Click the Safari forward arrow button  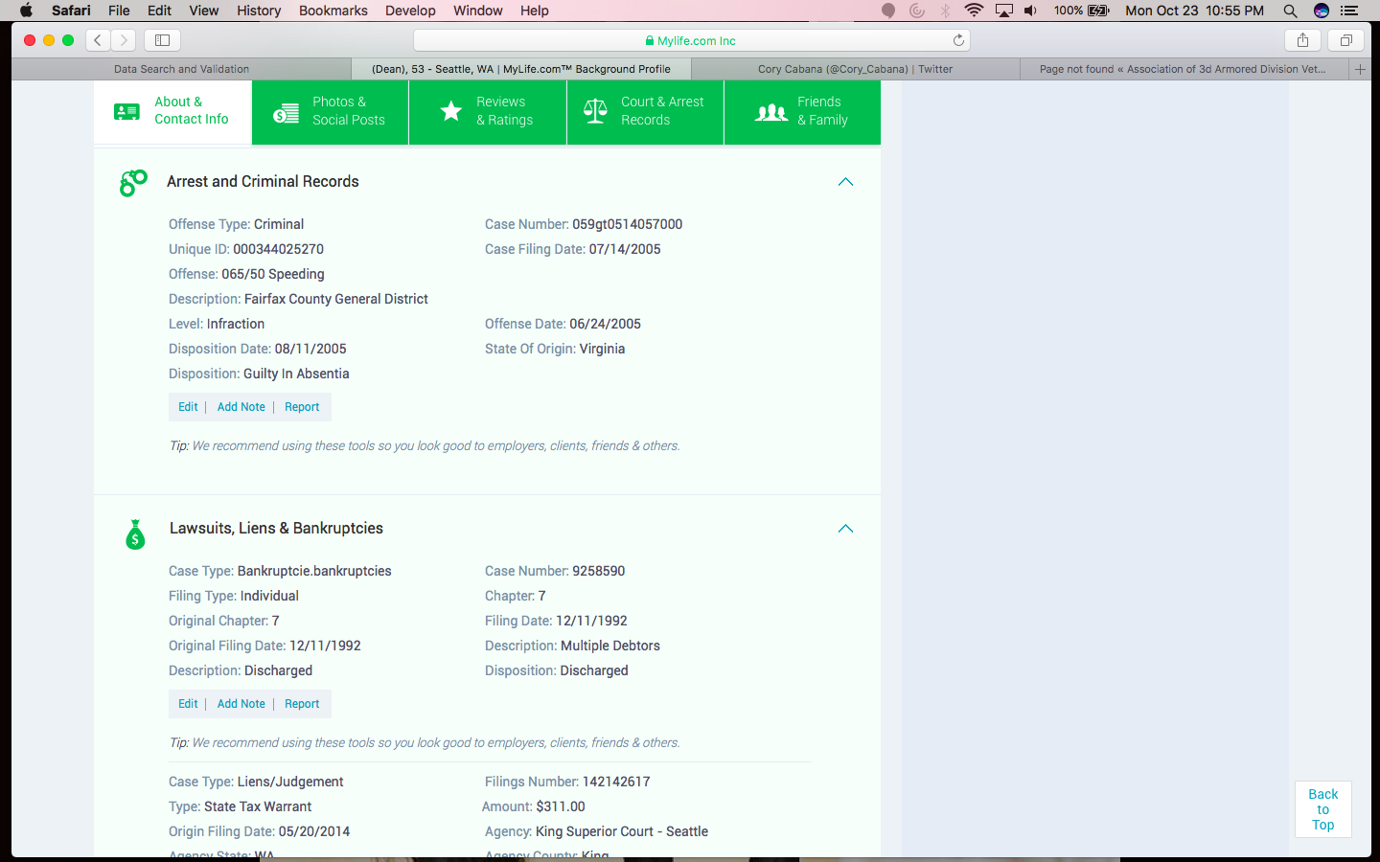[124, 40]
